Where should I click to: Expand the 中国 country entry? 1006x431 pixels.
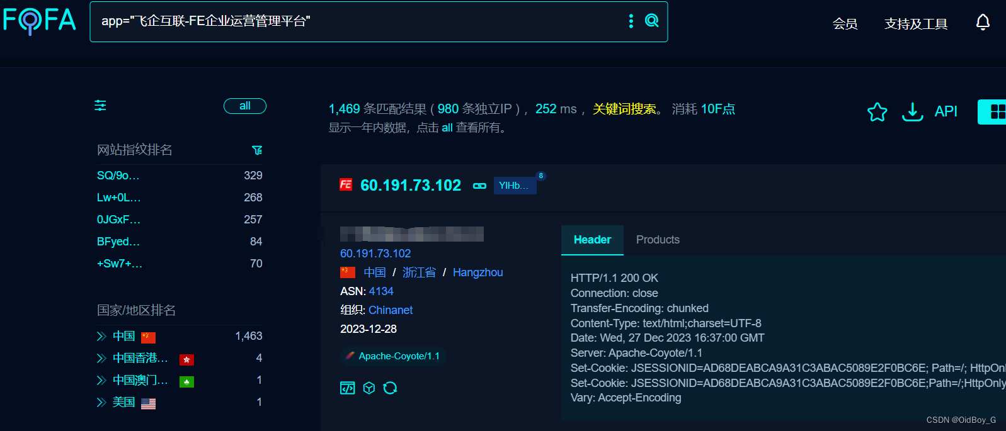pyautogui.click(x=101, y=337)
